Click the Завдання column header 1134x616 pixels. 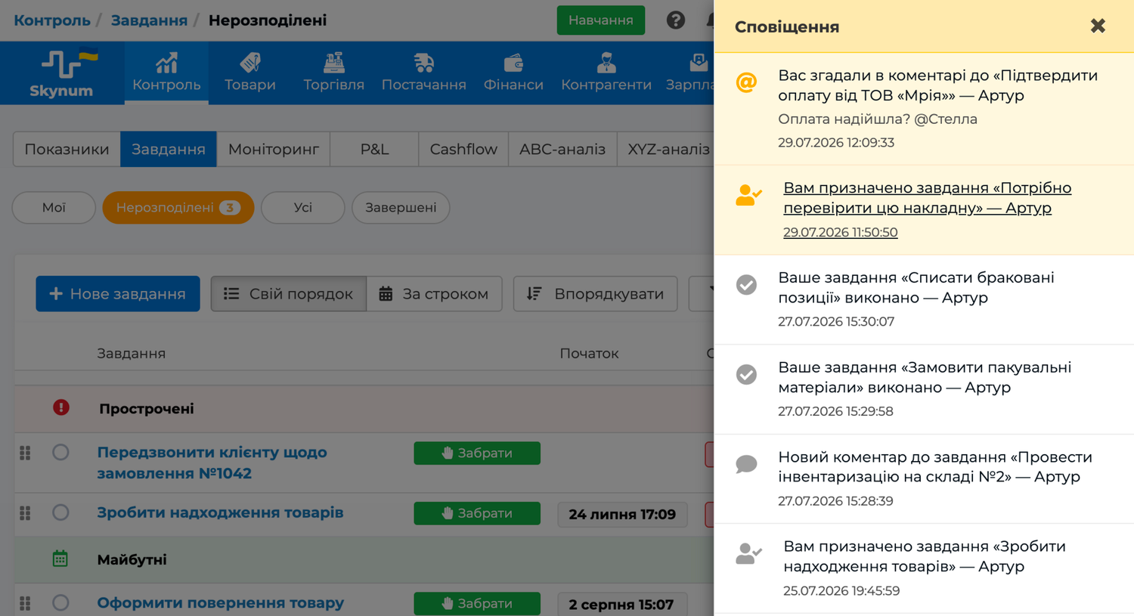click(131, 353)
